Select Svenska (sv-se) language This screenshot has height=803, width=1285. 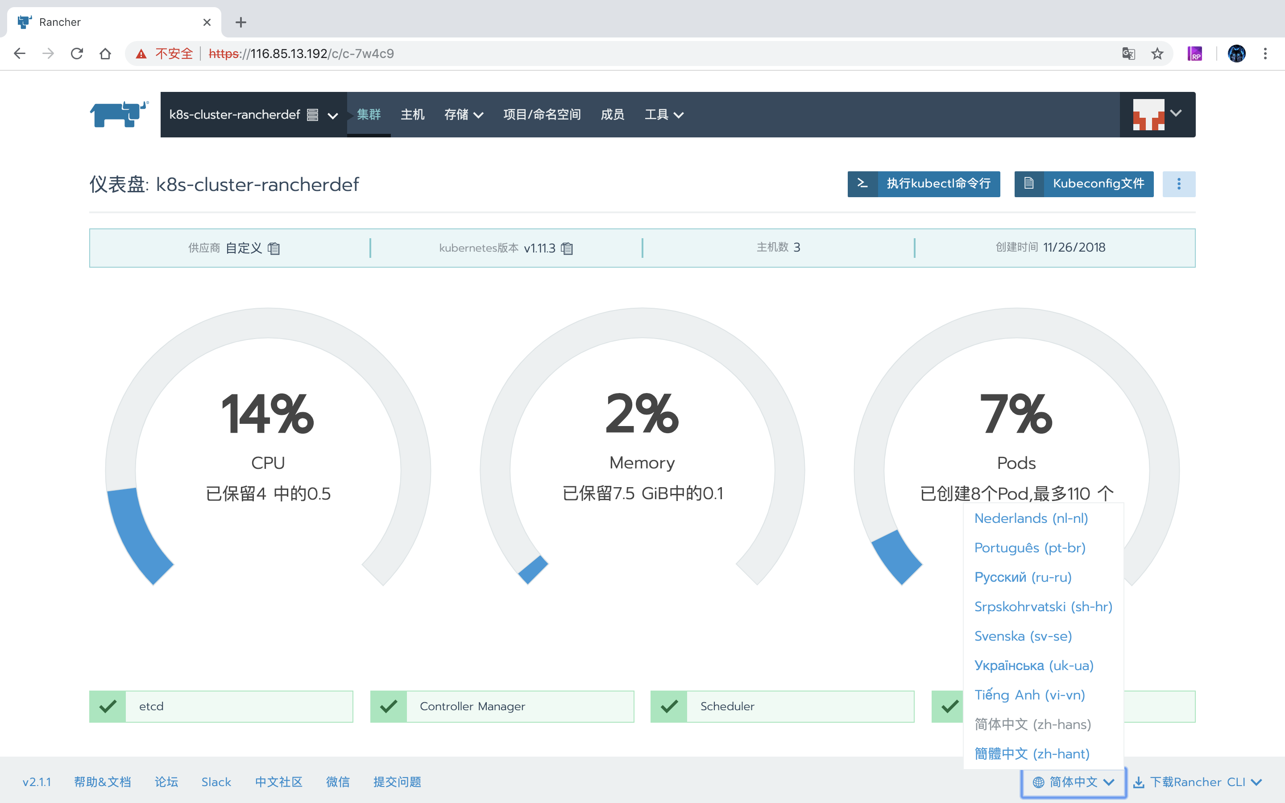click(1023, 636)
